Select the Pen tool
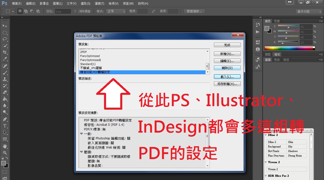The width and height of the screenshot is (324, 180). pyautogui.click(x=5, y=119)
